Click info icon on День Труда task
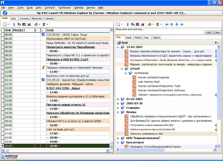Screen dimensions: 223x161 coord(43,35)
